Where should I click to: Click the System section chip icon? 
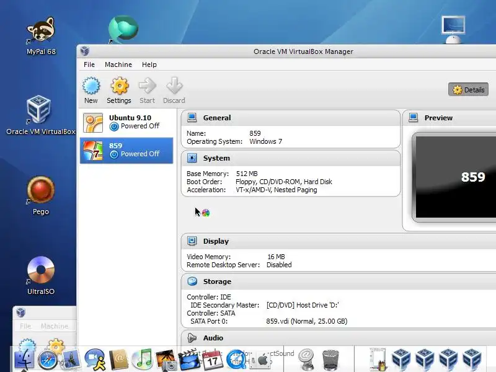pos(192,158)
